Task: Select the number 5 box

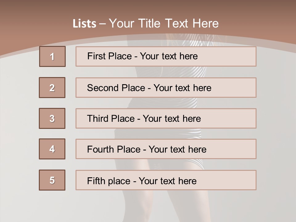Action: pyautogui.click(x=52, y=180)
